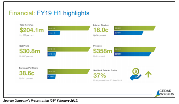Select the blue 2018 H1 Net Profit bar

[x=52, y=54]
